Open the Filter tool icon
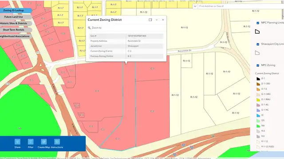The height and width of the screenshot is (159, 284). tap(31, 142)
